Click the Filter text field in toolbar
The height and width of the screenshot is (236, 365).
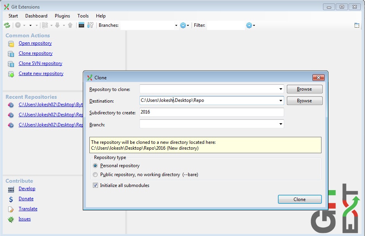click(x=226, y=25)
